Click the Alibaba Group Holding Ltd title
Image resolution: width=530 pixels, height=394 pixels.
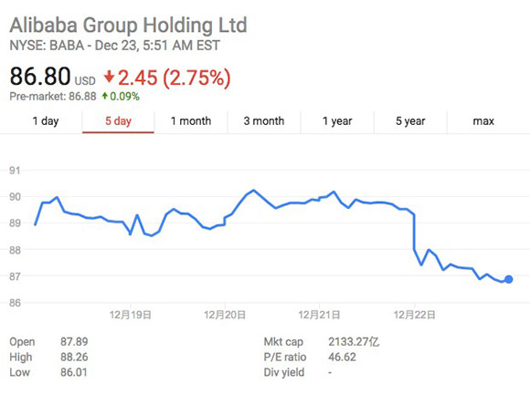pyautogui.click(x=129, y=26)
